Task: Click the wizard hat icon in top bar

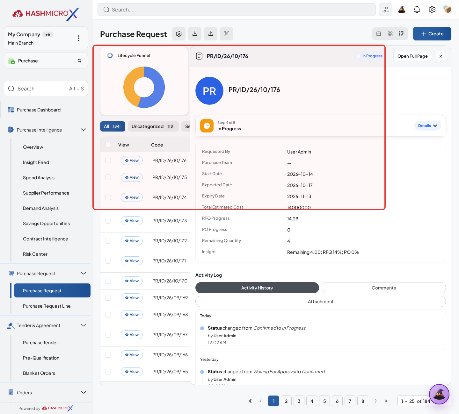Action: (x=402, y=10)
